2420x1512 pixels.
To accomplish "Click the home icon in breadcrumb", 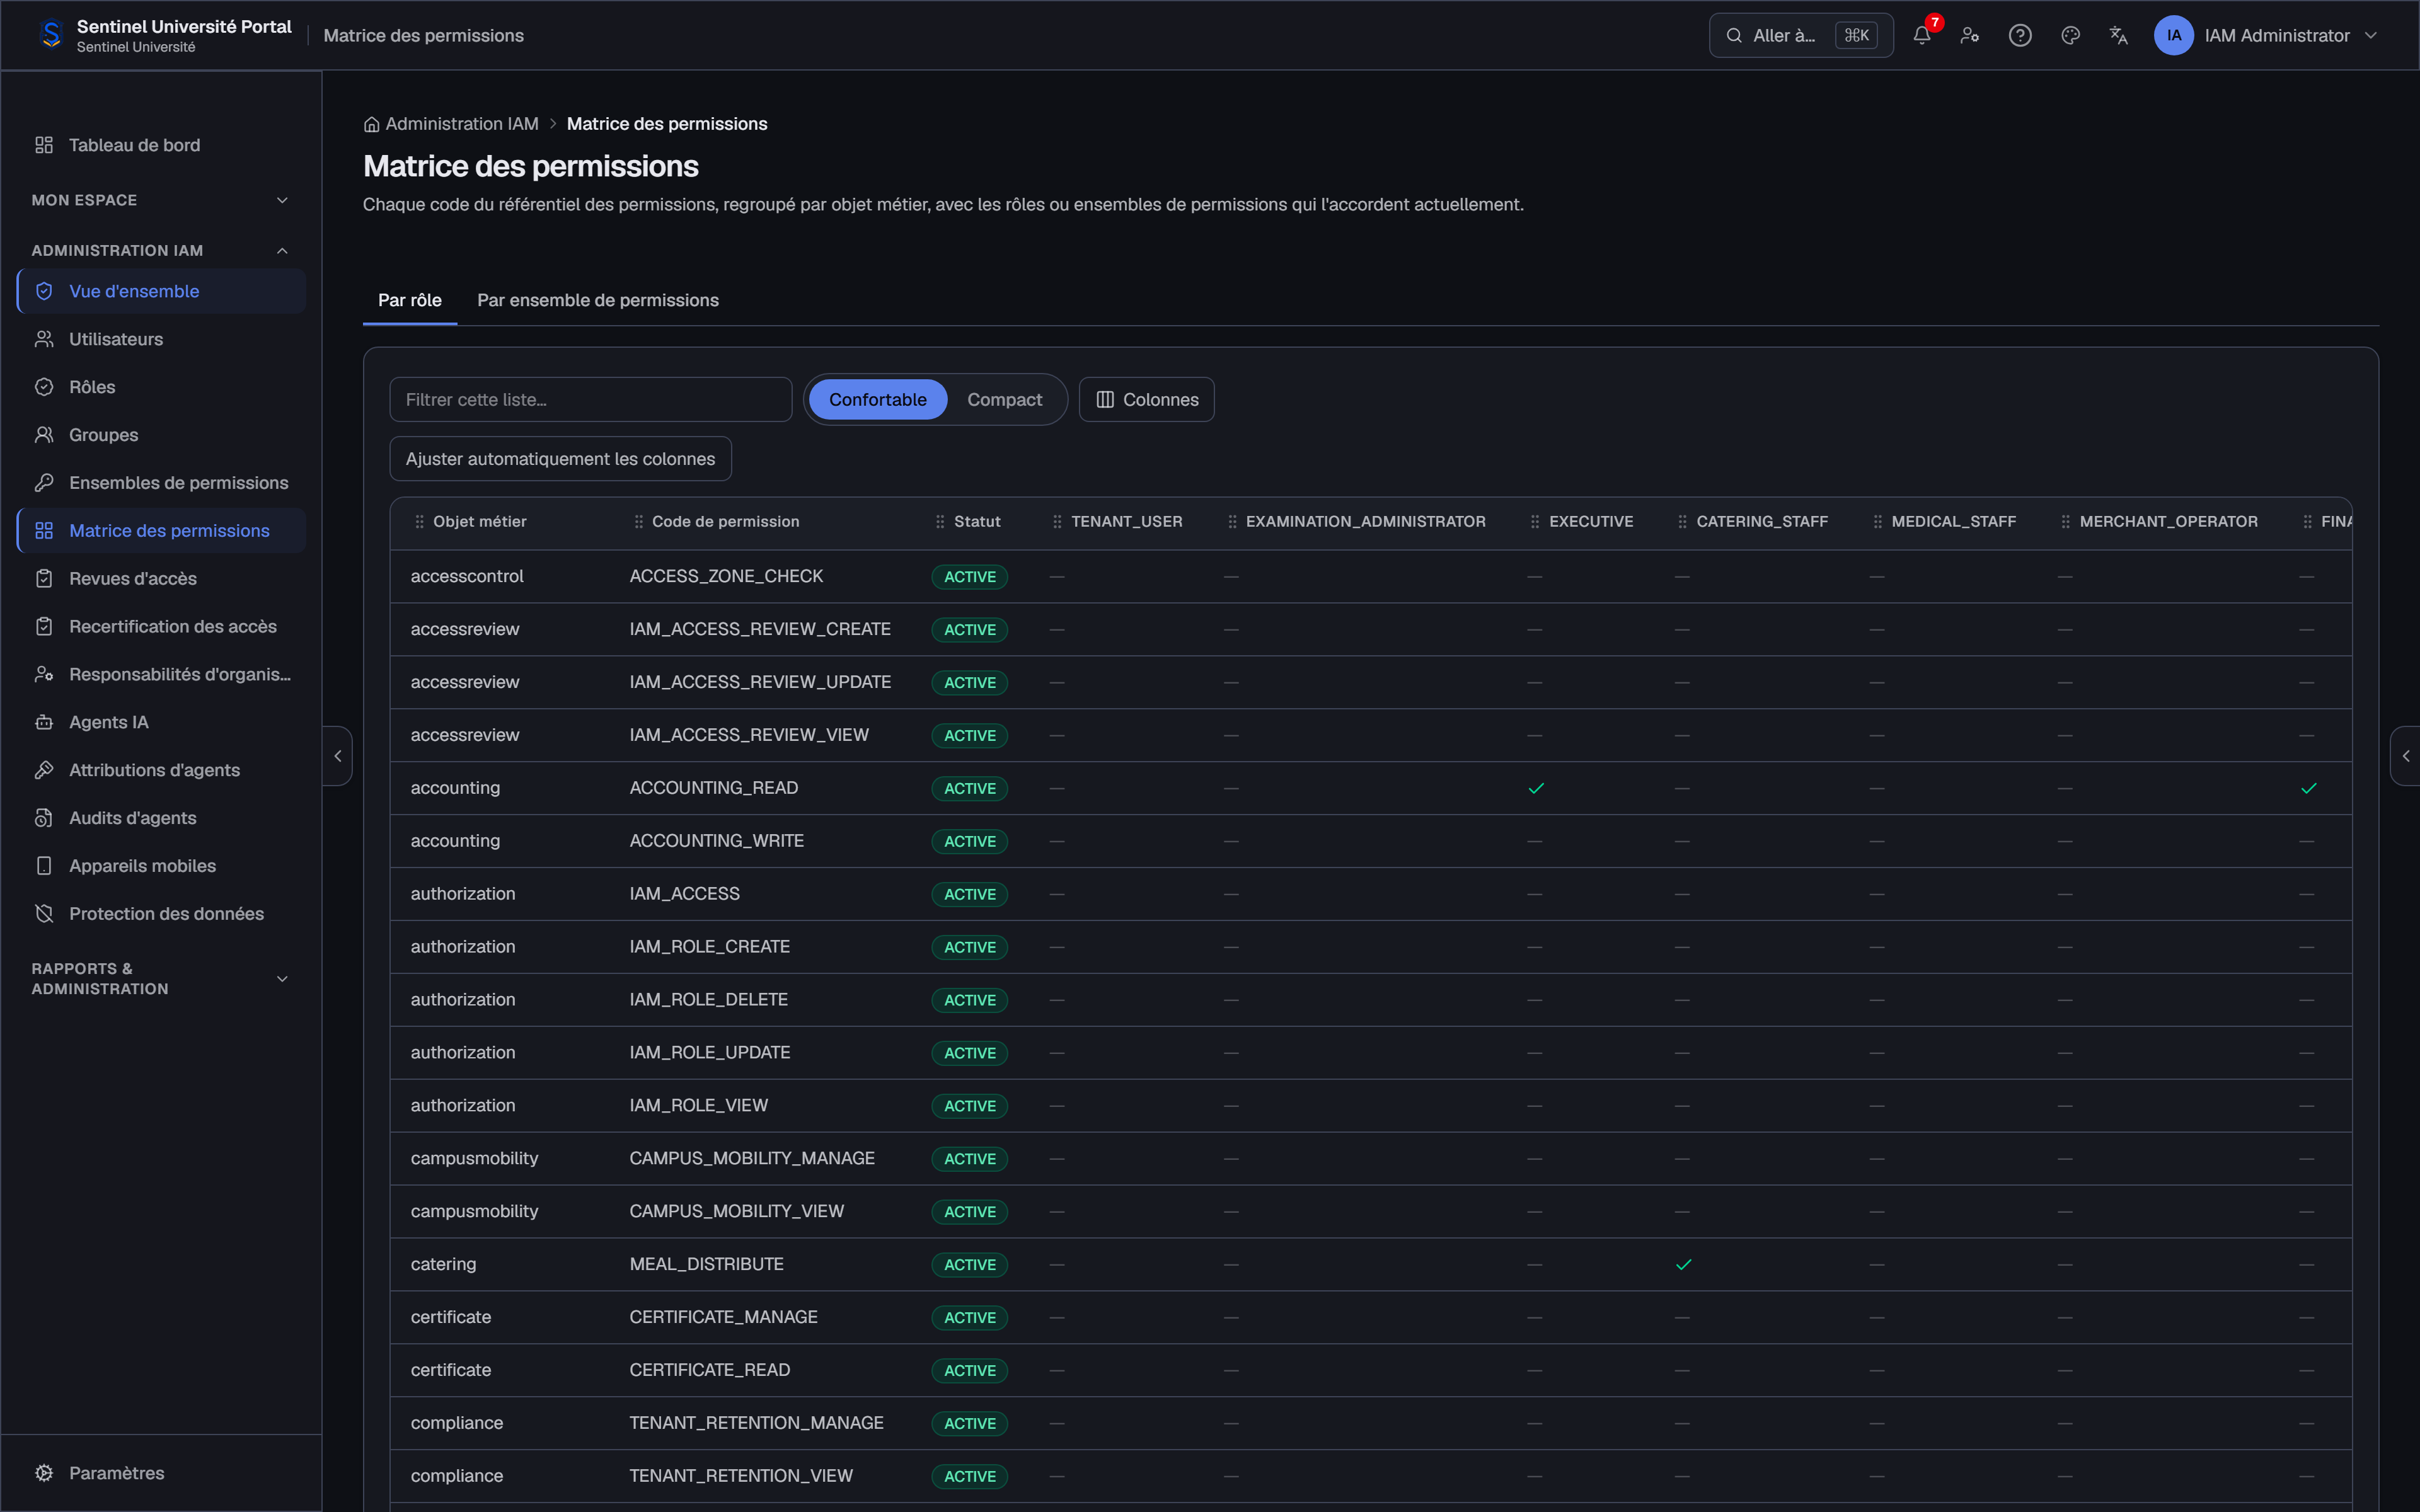I will (x=371, y=124).
